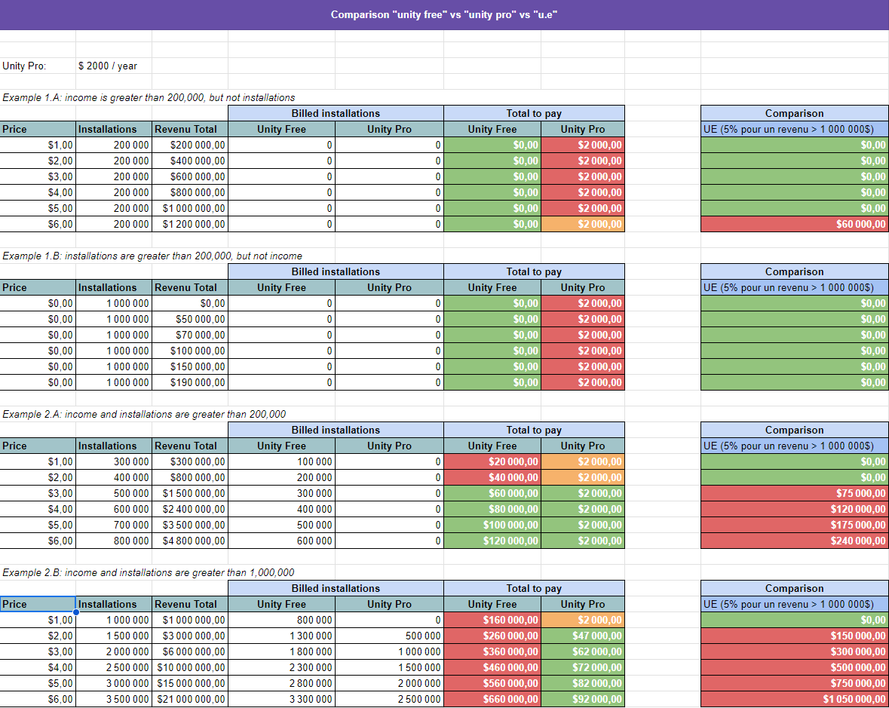Click the red '$40 000,00' Unity Free cell
The image size is (889, 708).
point(492,478)
